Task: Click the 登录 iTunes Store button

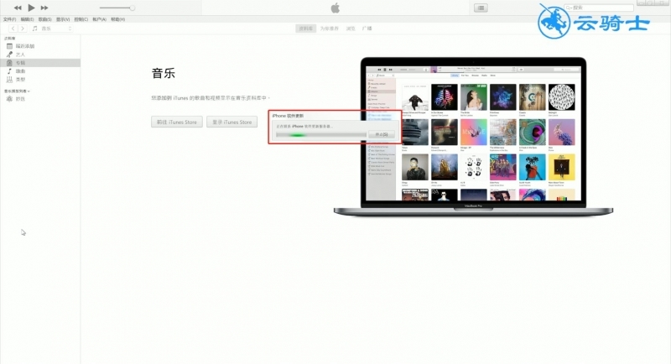Action: [x=232, y=122]
